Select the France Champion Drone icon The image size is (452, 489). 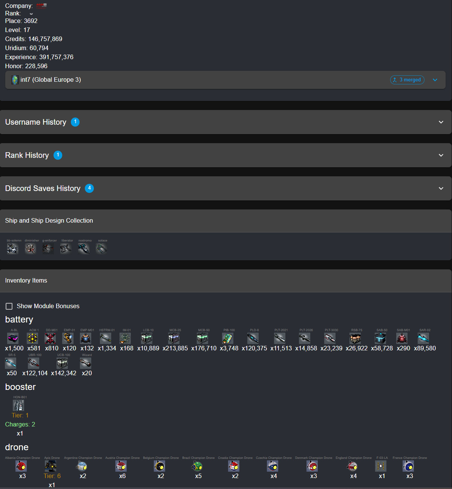coord(408,466)
